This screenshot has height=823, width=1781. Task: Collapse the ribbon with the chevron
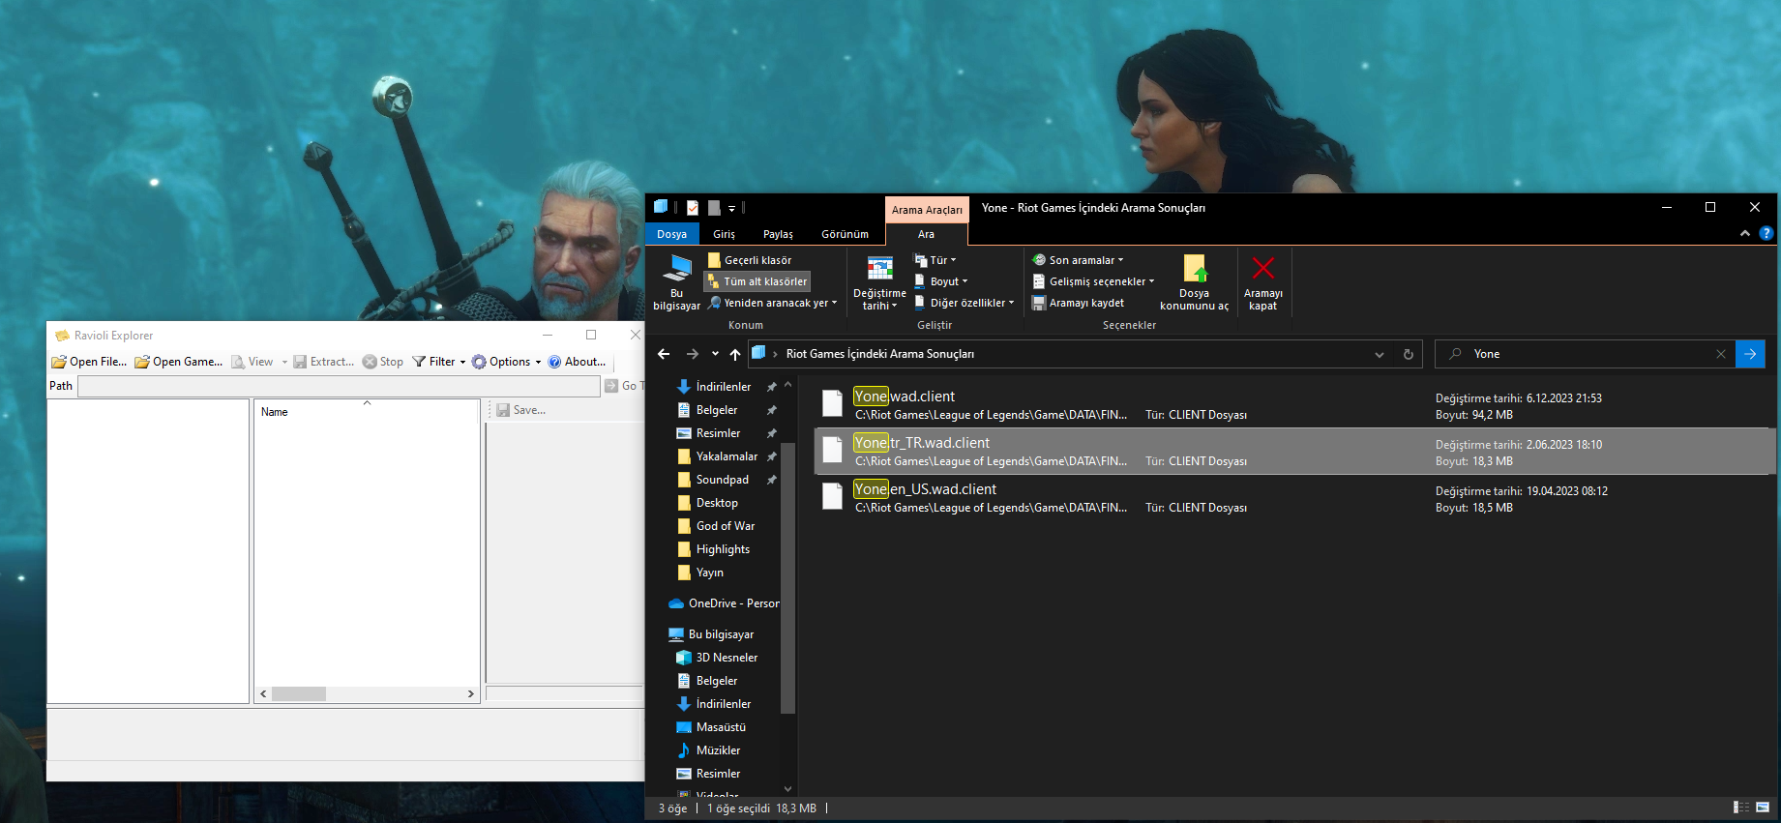tap(1745, 233)
